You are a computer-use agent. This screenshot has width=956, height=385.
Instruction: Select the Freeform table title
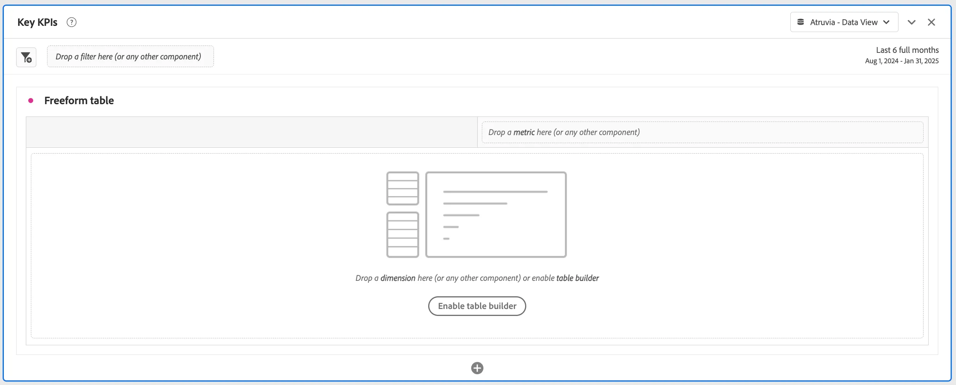tap(79, 101)
